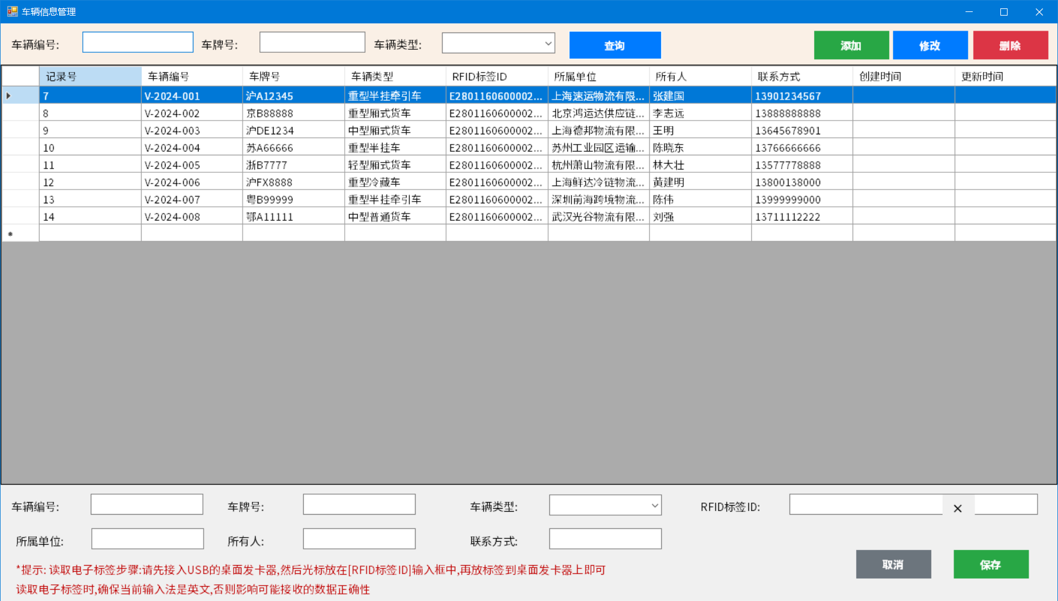Click the new-row asterisk selector
This screenshot has width=1058, height=601.
click(x=21, y=233)
